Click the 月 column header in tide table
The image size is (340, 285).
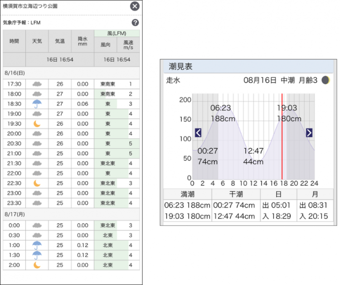click(x=315, y=194)
